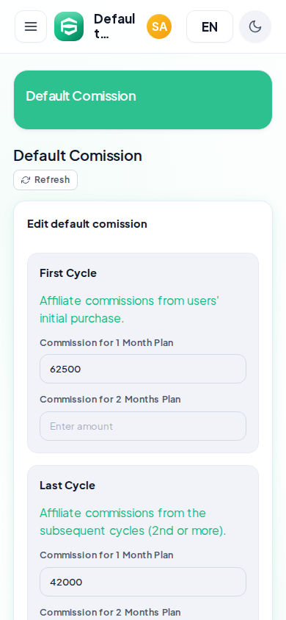The width and height of the screenshot is (286, 620).
Task: Open the EN language selector
Action: (x=210, y=26)
